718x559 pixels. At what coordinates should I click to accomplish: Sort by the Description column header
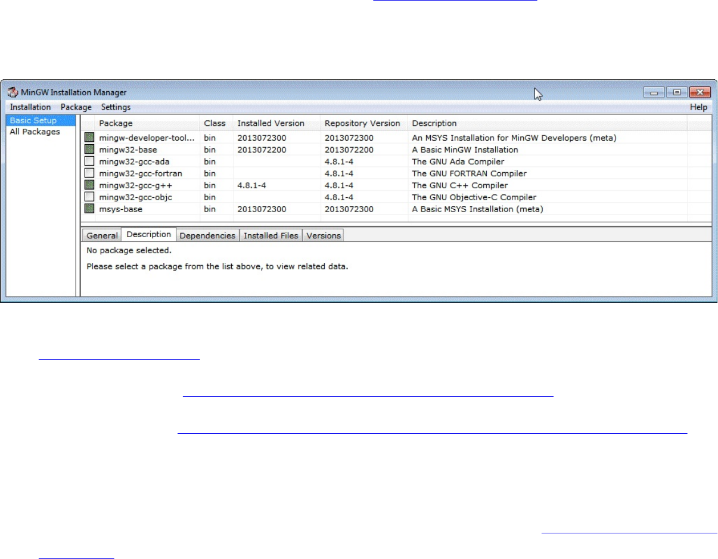(547, 123)
